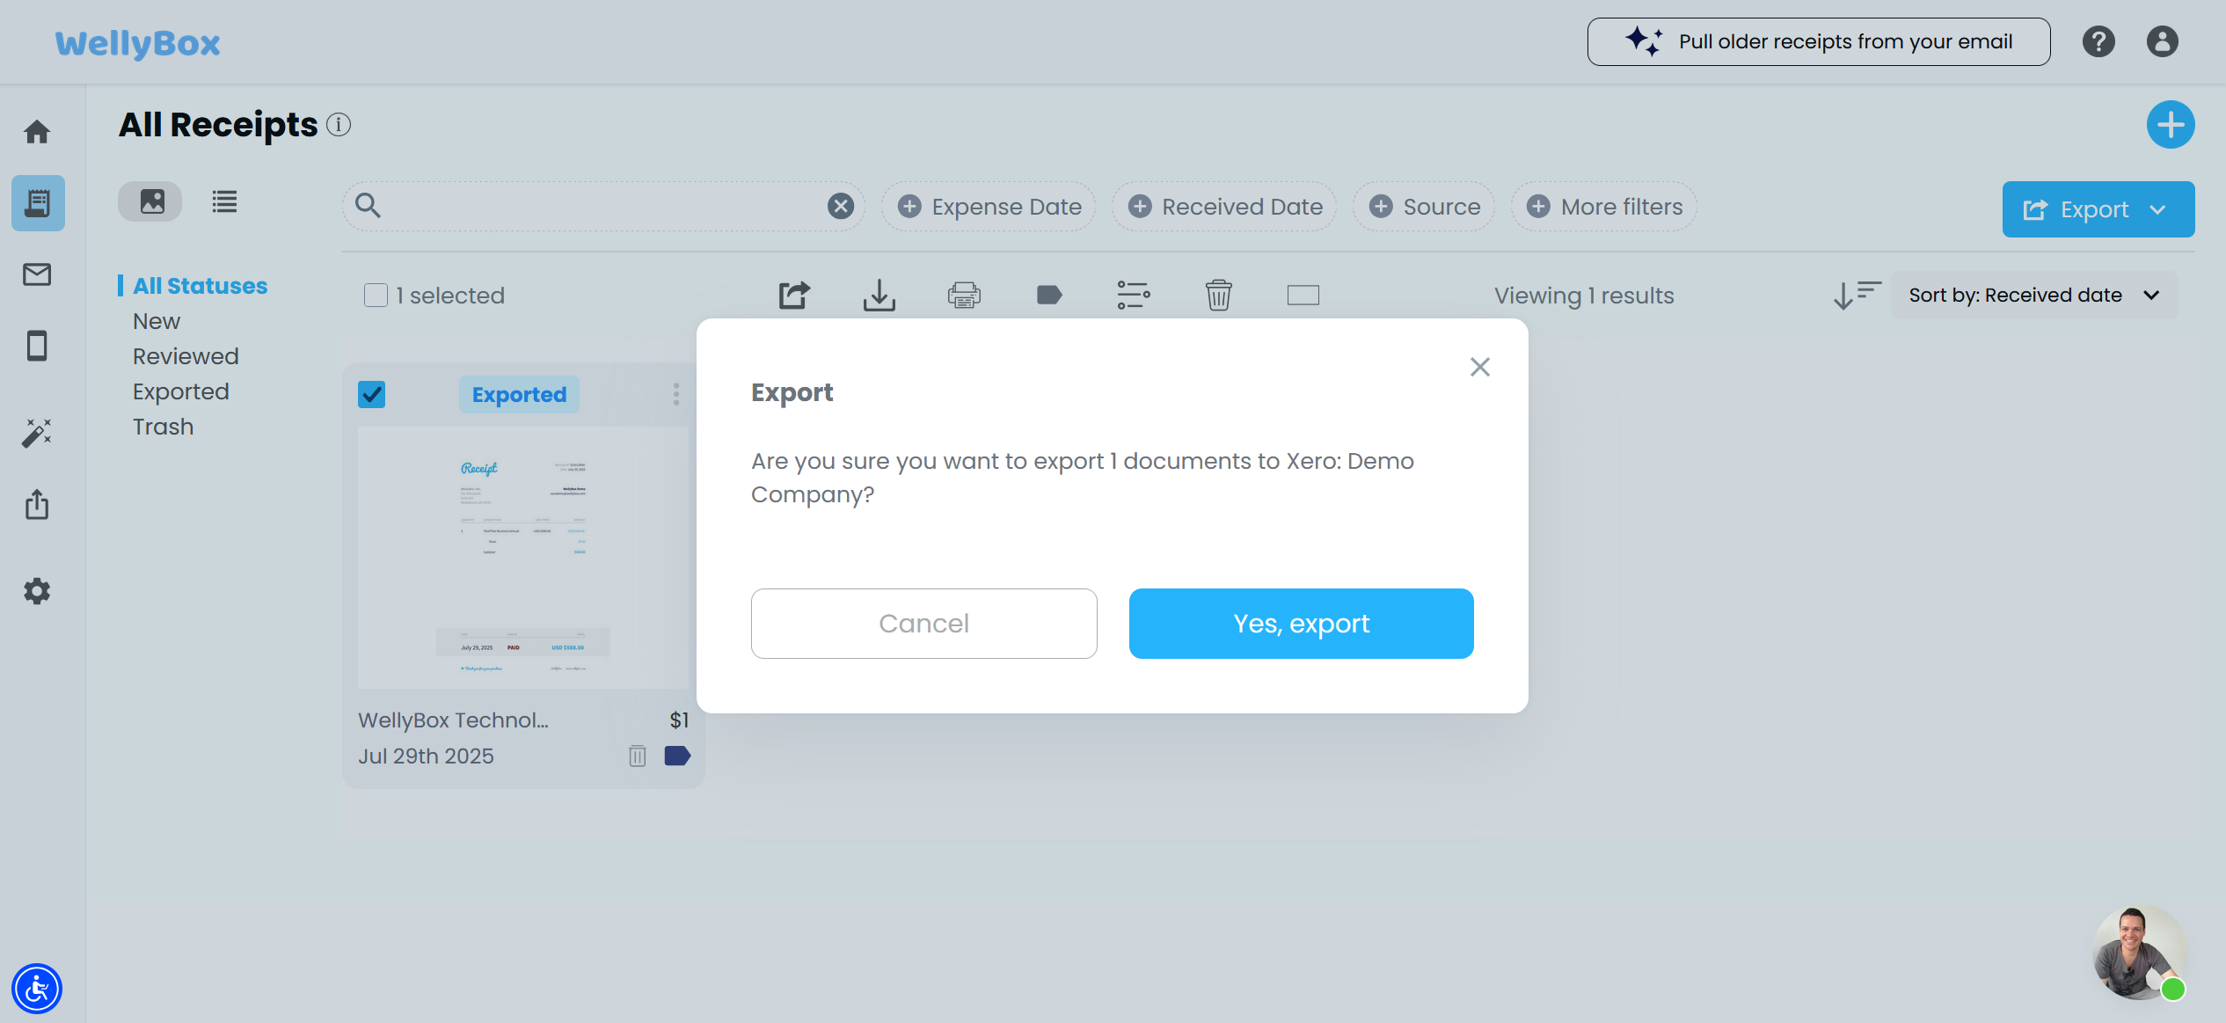Image resolution: width=2226 pixels, height=1023 pixels.
Task: Click the search magnifier icon
Action: point(368,206)
